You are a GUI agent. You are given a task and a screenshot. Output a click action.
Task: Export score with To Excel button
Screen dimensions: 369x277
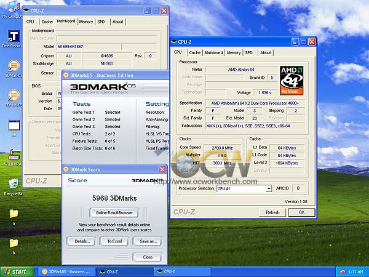pyautogui.click(x=114, y=241)
